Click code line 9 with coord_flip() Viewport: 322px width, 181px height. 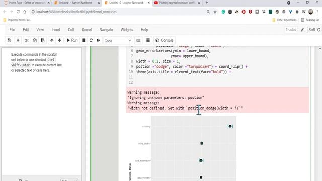192,67
